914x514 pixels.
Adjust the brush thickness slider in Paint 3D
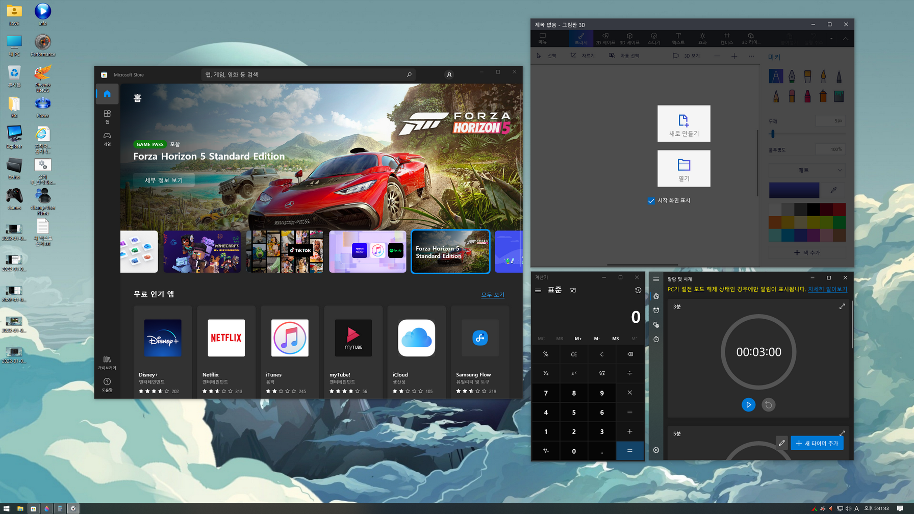tap(773, 134)
